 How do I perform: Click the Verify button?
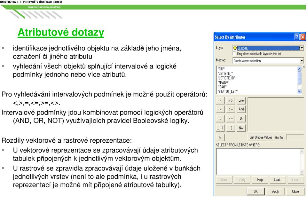coord(242,179)
